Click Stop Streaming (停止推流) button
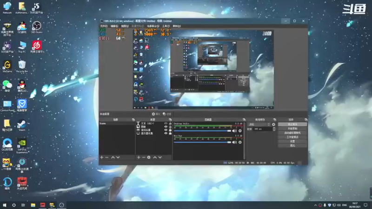372x209 pixels. (292, 124)
